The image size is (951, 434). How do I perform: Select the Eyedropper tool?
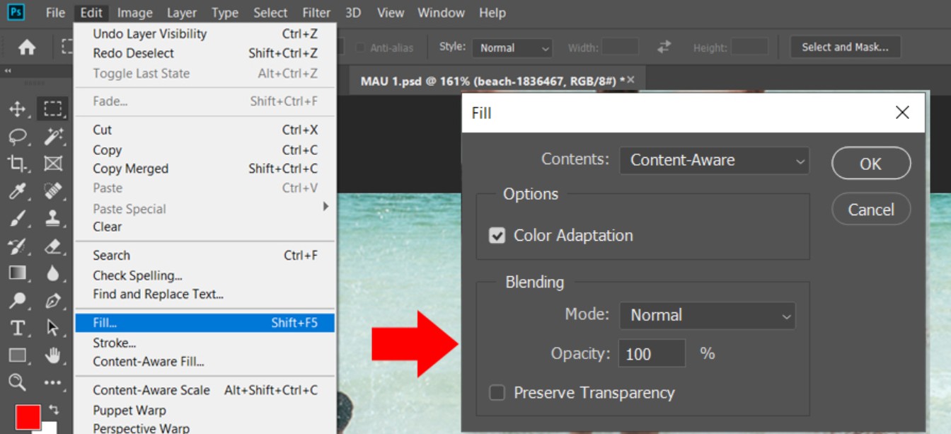point(17,191)
